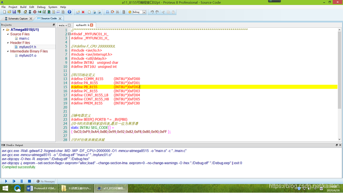Open the File menu

[4, 7]
